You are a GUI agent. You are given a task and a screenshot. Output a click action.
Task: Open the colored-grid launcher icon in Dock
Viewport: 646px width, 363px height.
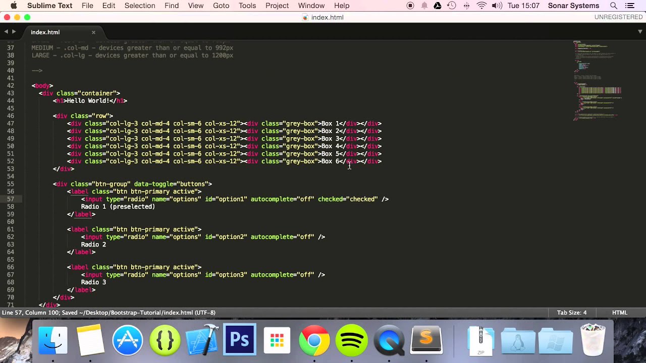tap(277, 340)
